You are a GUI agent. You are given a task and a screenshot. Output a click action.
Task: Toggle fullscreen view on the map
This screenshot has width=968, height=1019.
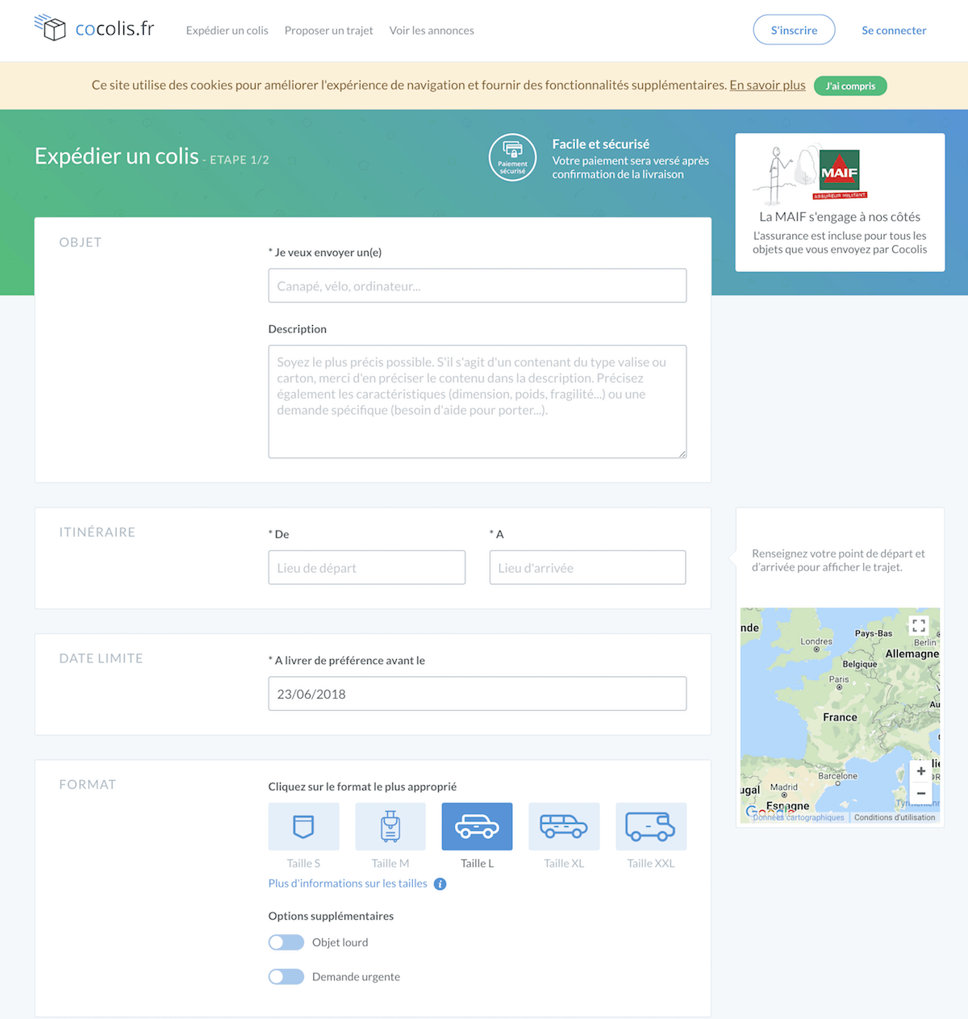click(x=919, y=625)
